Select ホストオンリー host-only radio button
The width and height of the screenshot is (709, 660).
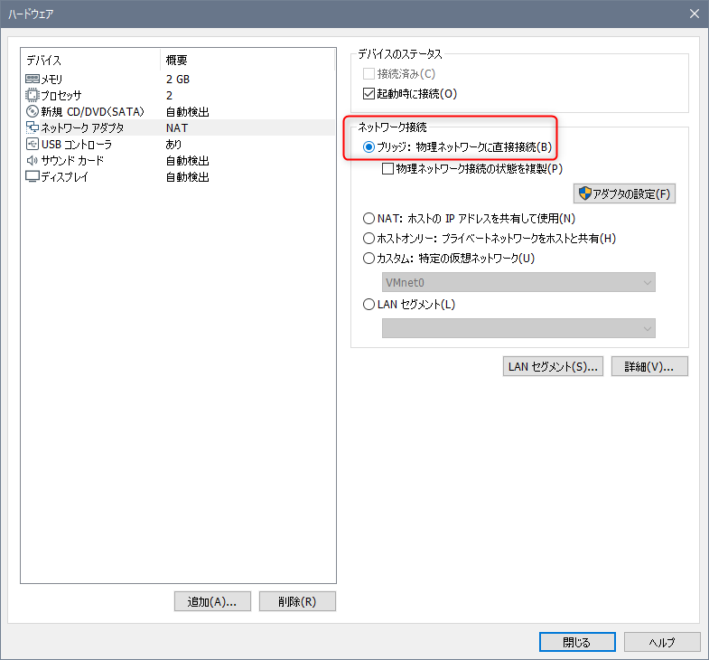(369, 238)
